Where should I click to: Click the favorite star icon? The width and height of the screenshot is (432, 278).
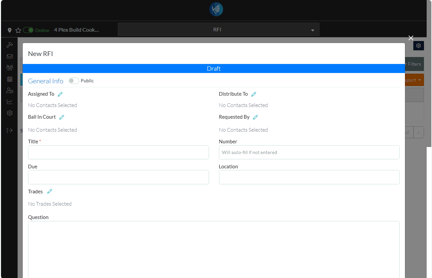pos(18,30)
